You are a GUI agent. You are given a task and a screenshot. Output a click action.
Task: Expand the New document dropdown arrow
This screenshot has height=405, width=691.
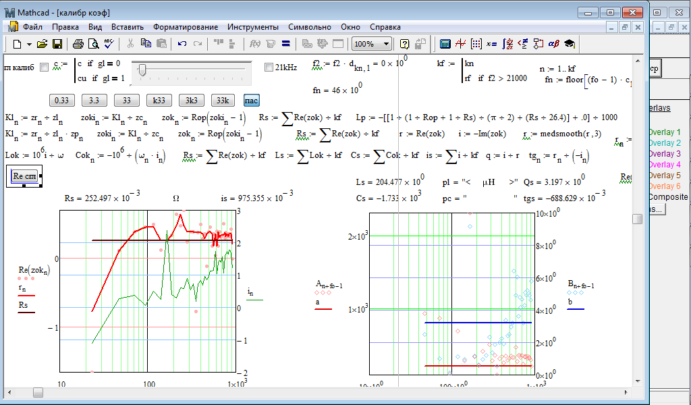click(x=28, y=44)
